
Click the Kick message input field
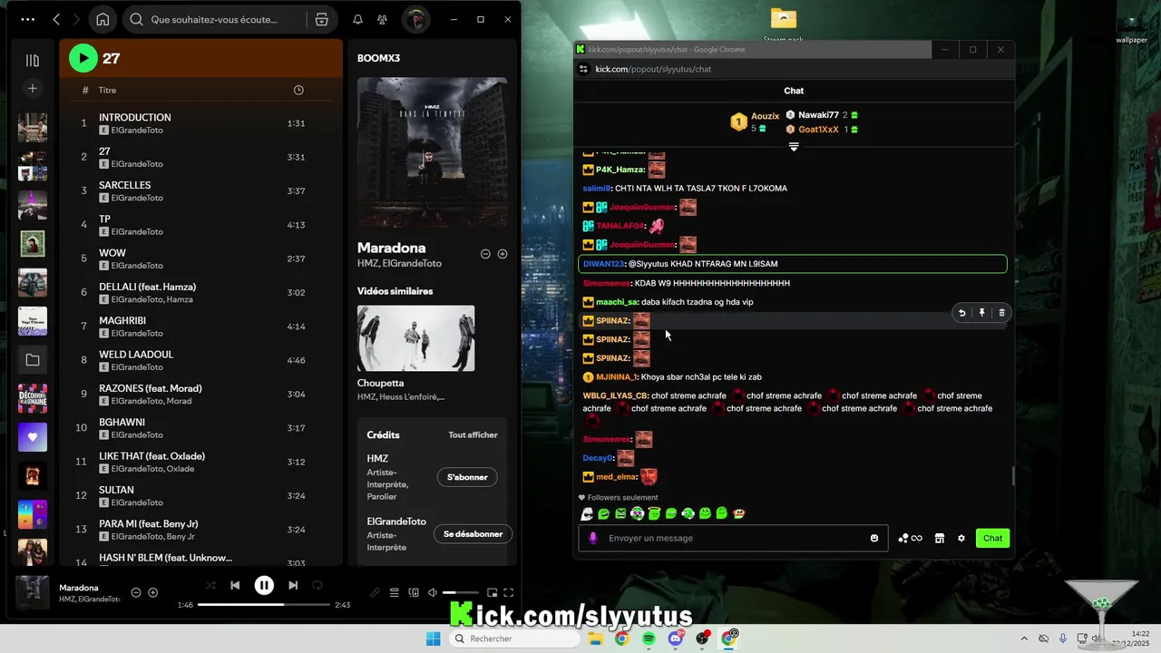tap(734, 538)
